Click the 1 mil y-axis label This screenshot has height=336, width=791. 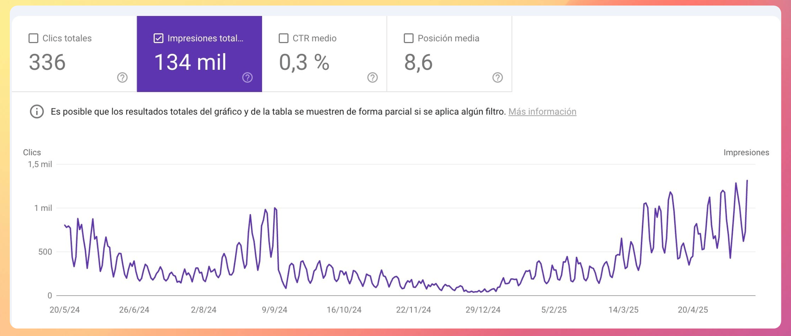[x=43, y=208]
